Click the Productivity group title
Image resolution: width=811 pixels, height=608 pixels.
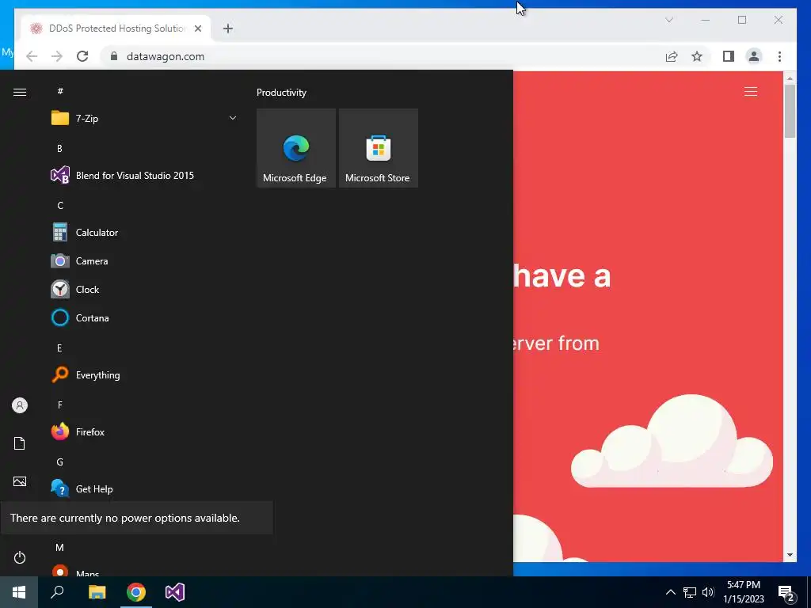tap(281, 93)
